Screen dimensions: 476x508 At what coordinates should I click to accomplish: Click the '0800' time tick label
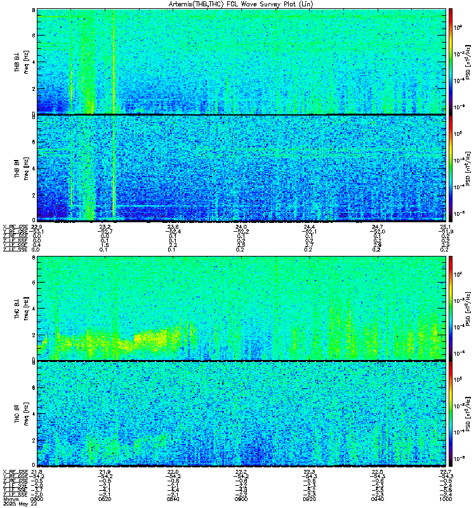37,499
